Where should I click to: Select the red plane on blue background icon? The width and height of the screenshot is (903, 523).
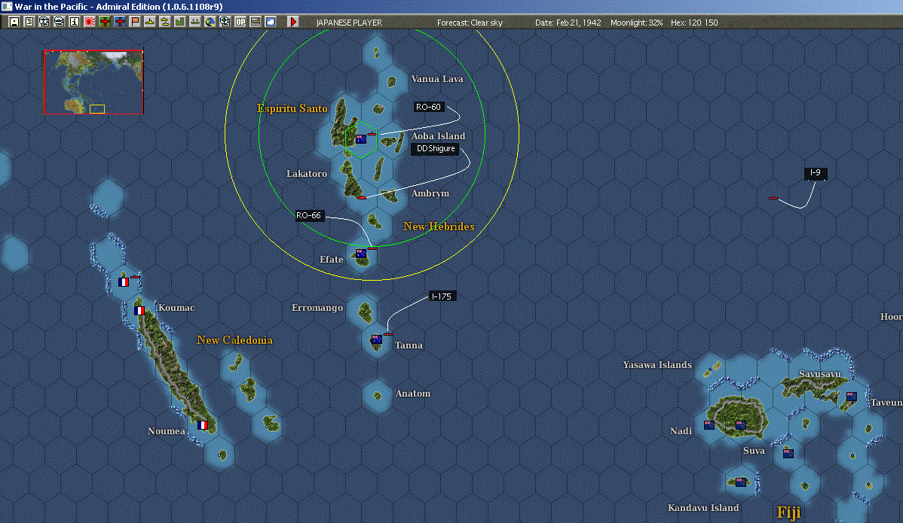click(x=120, y=22)
